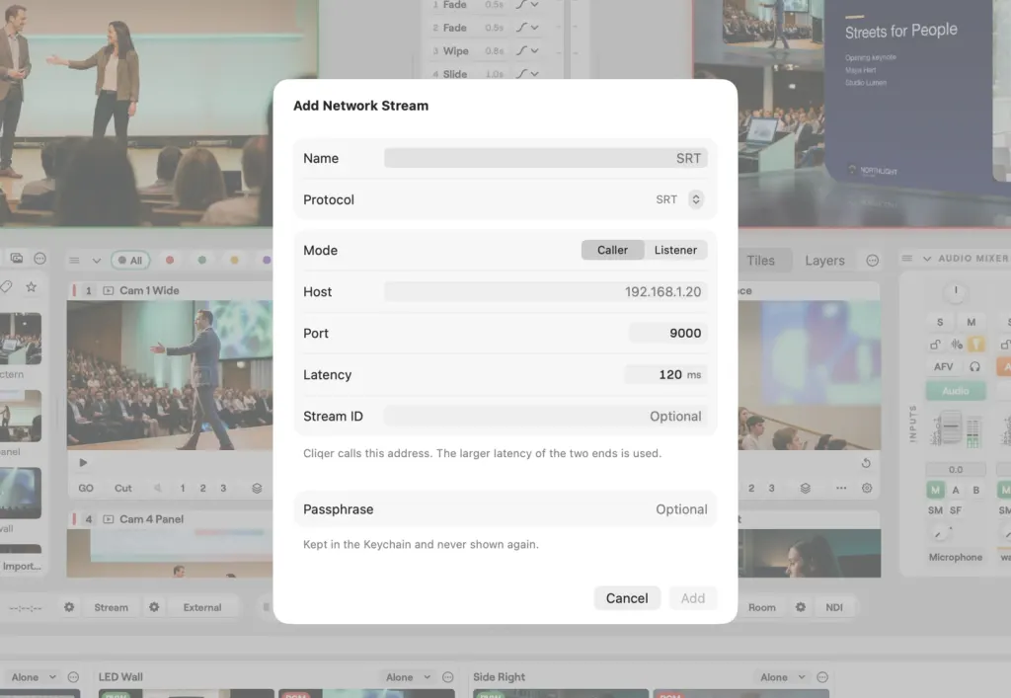This screenshot has width=1011, height=698.
Task: Toggle bus B on Microphone channel
Action: [976, 490]
